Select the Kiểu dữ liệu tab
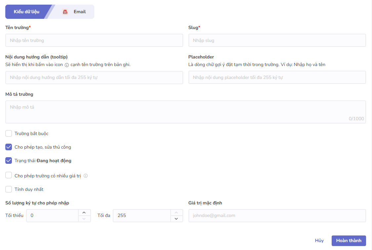 (x=26, y=12)
